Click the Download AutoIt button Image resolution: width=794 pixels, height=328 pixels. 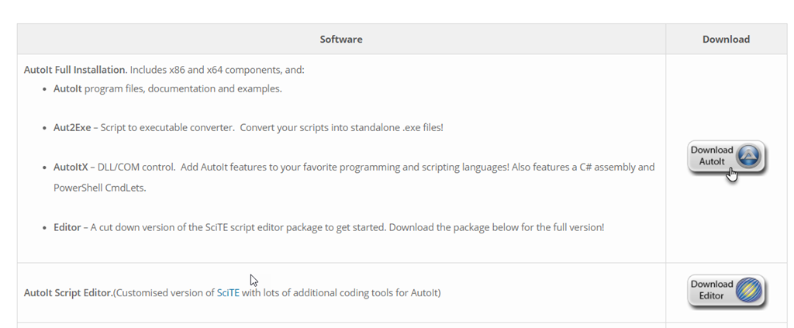click(x=726, y=157)
